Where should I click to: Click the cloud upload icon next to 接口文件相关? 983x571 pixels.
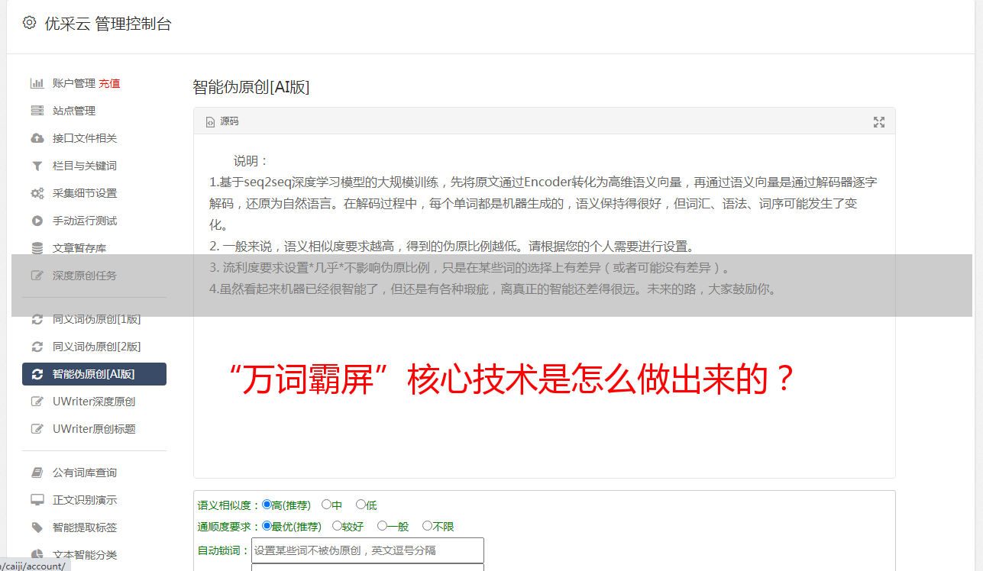click(x=37, y=138)
